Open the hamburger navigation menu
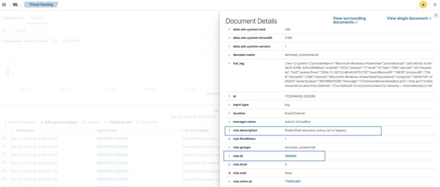Image resolution: width=440 pixels, height=187 pixels. click(4, 5)
